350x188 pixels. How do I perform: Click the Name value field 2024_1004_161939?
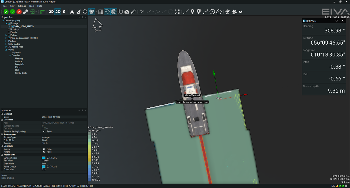64,117
